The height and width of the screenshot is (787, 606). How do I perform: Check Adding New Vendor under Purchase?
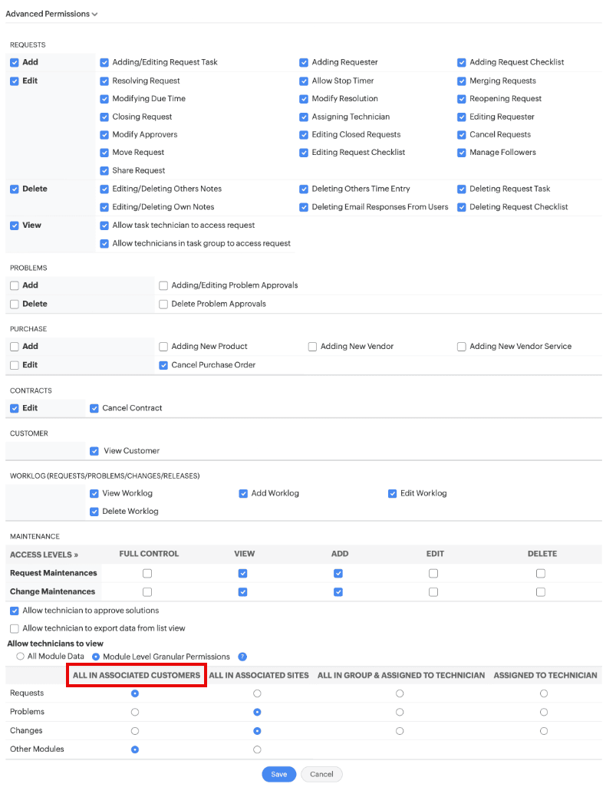click(313, 347)
